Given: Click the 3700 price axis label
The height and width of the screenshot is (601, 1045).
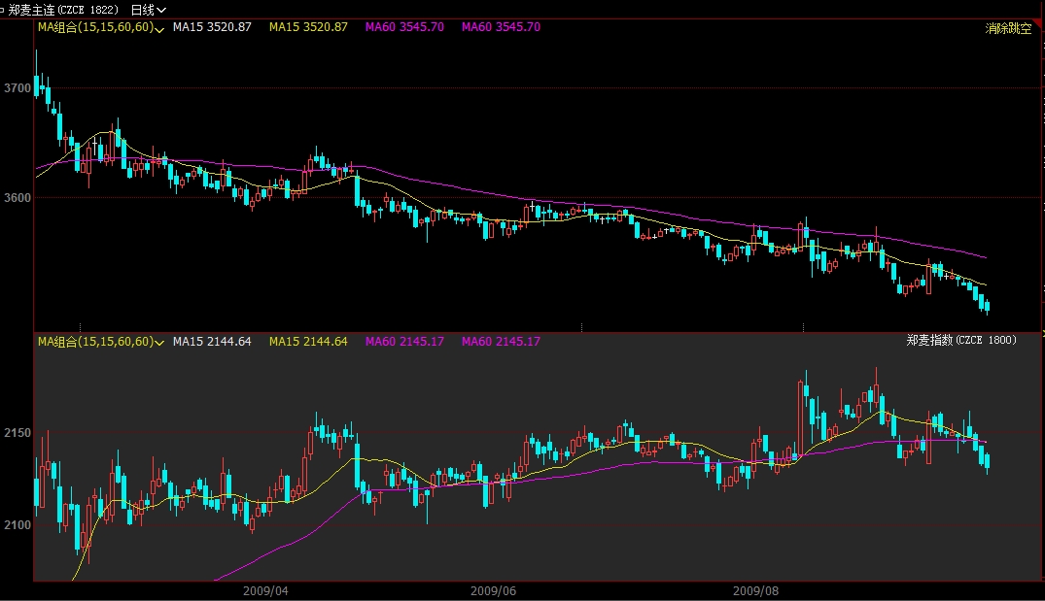Looking at the screenshot, I should [x=17, y=88].
